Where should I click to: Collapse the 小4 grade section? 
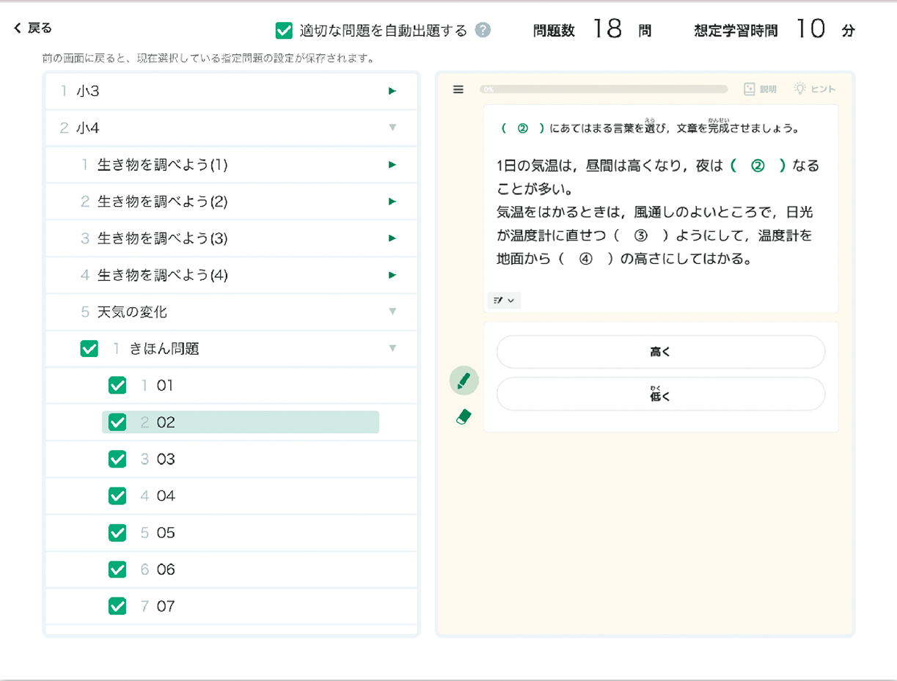(392, 128)
